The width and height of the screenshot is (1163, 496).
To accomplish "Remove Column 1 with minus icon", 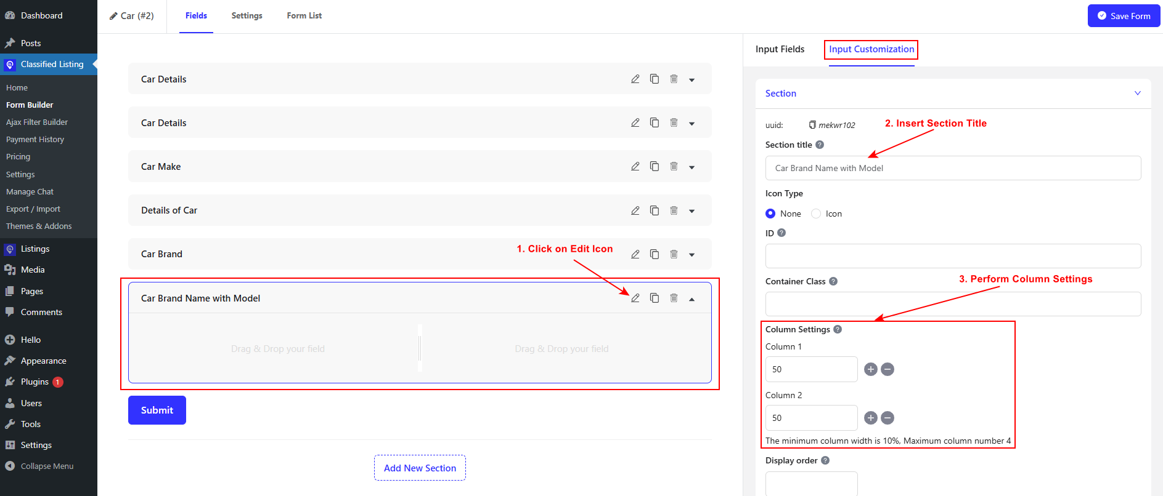I will (888, 369).
